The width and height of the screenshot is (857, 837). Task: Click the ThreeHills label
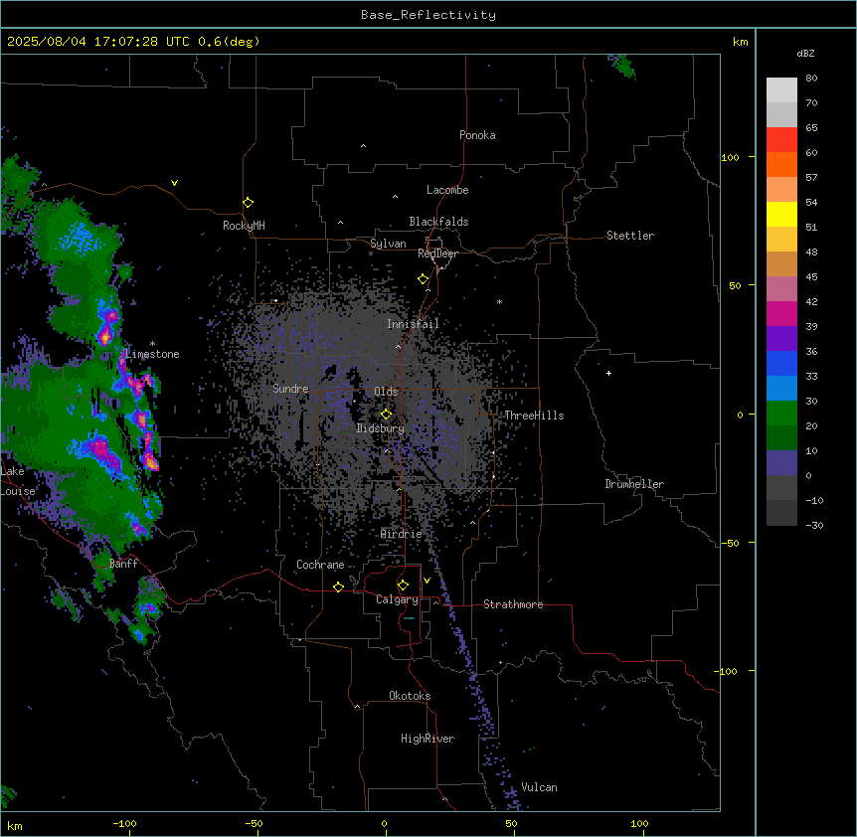coord(534,416)
